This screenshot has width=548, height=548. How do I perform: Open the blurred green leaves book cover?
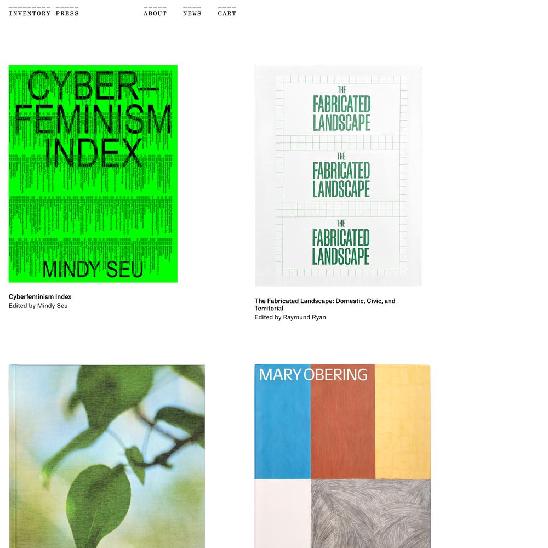107,456
